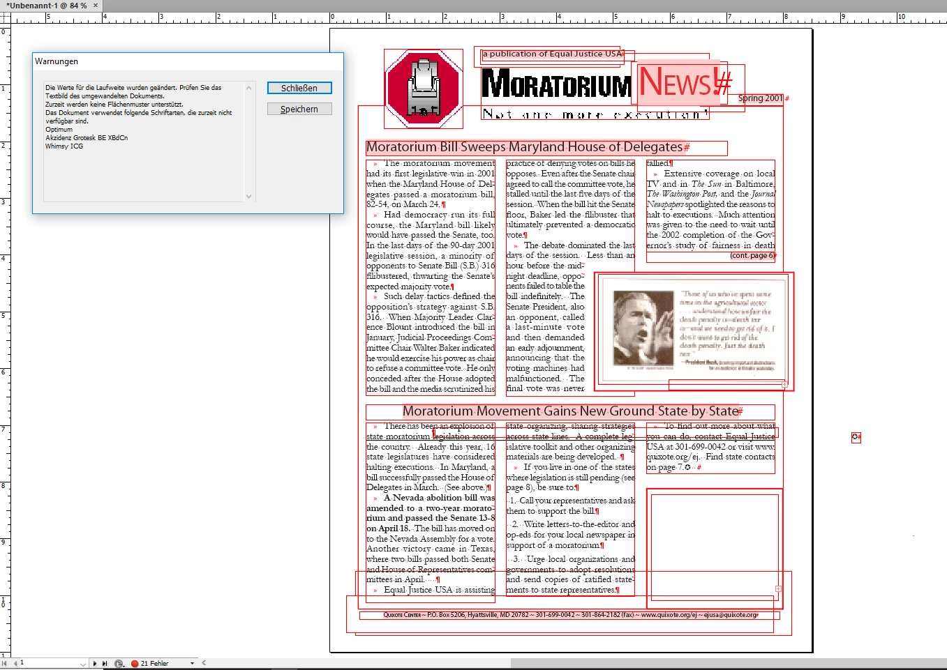Image resolution: width=947 pixels, height=670 pixels.
Task: Go to first page navigation icon
Action: (6, 663)
